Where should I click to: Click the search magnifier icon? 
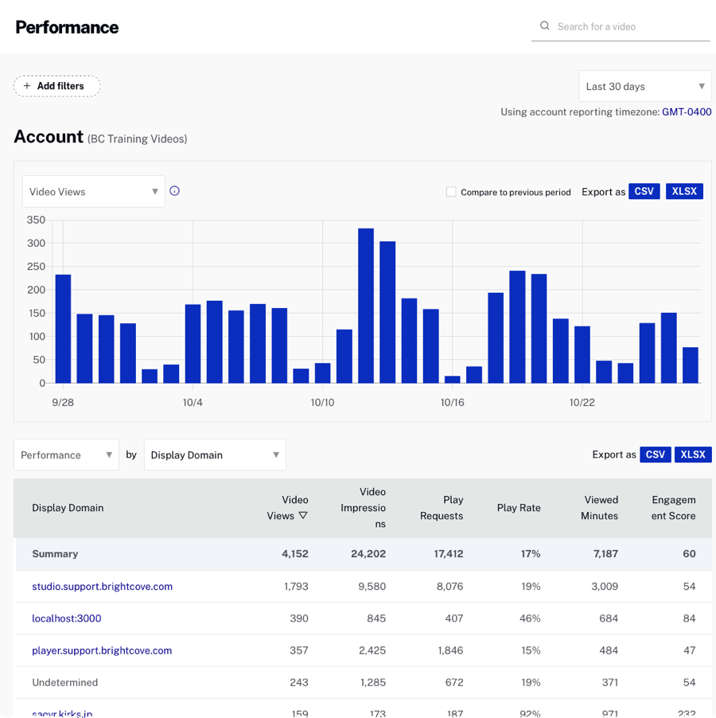[x=545, y=25]
